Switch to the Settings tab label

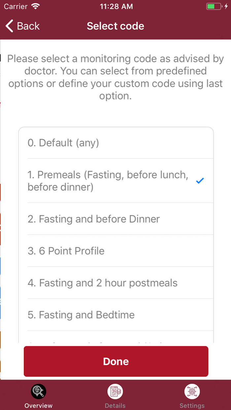(x=192, y=406)
